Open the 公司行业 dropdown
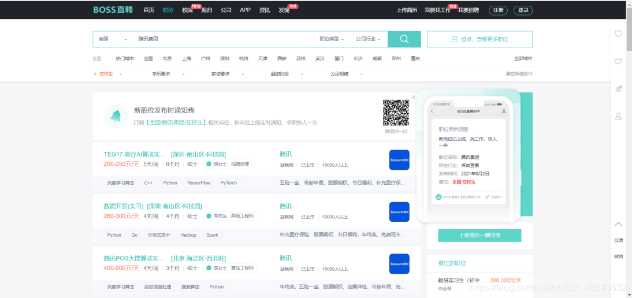The width and height of the screenshot is (632, 298). (367, 39)
